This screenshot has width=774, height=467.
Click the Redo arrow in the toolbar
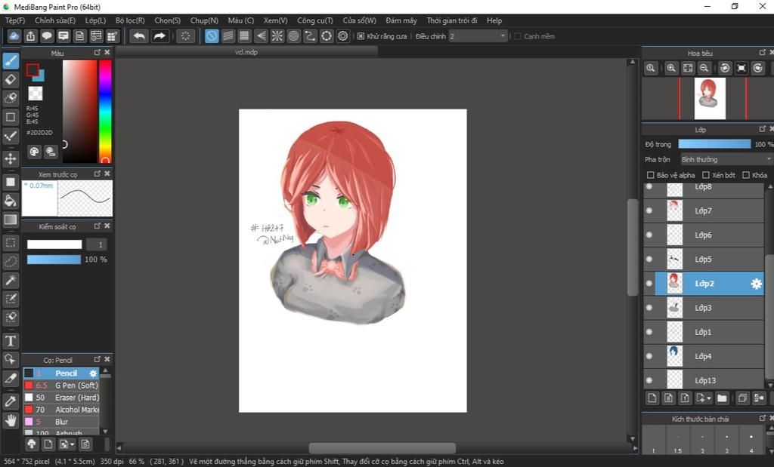159,36
